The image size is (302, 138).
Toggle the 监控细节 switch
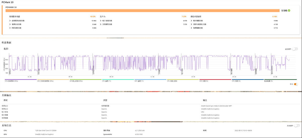pyautogui.click(x=295, y=49)
